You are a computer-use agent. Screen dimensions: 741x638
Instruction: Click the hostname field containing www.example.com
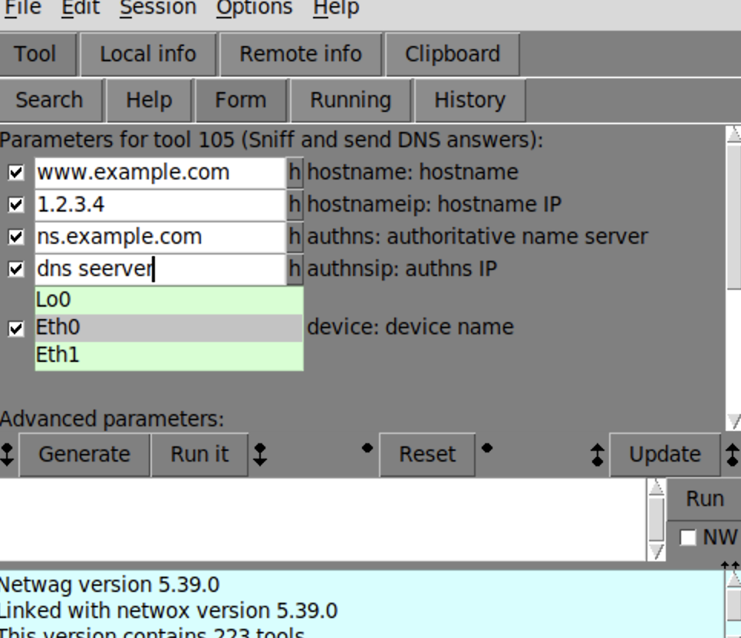[160, 173]
